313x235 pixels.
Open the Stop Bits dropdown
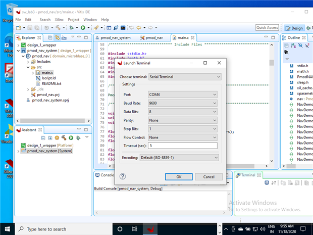click(x=182, y=129)
